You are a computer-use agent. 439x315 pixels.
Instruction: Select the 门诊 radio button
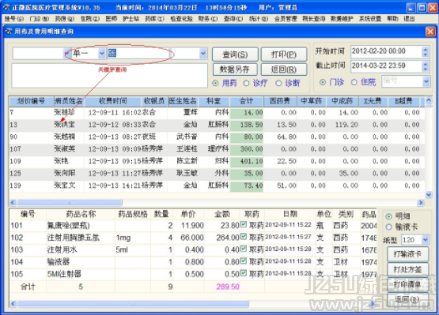click(x=323, y=82)
